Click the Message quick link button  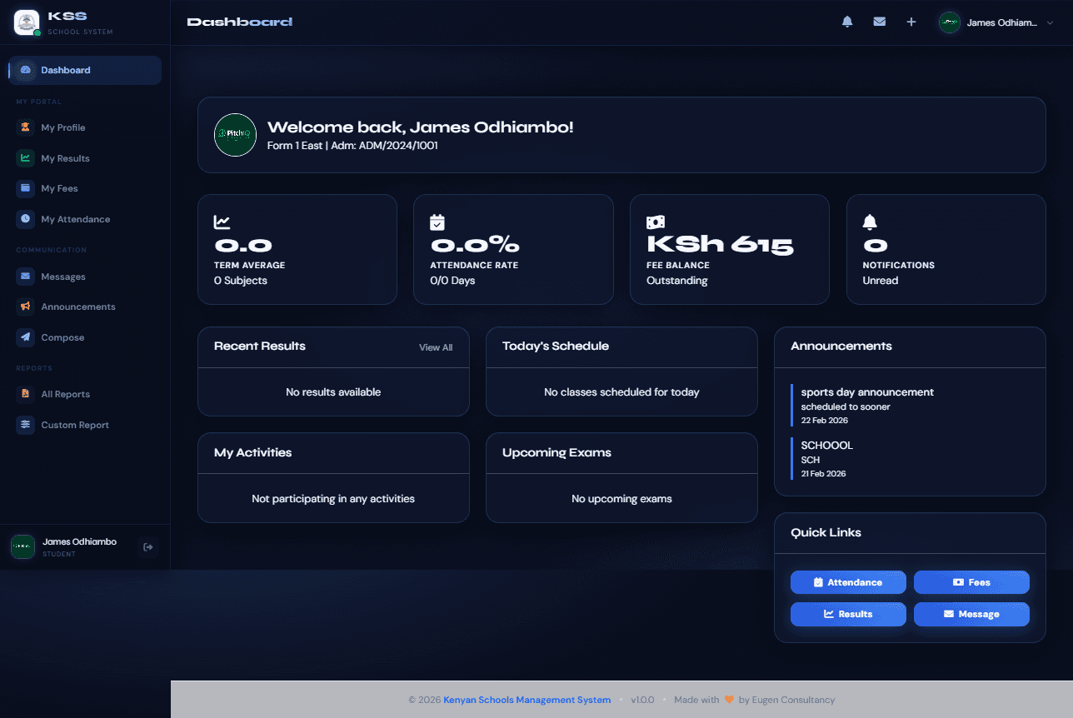point(971,614)
